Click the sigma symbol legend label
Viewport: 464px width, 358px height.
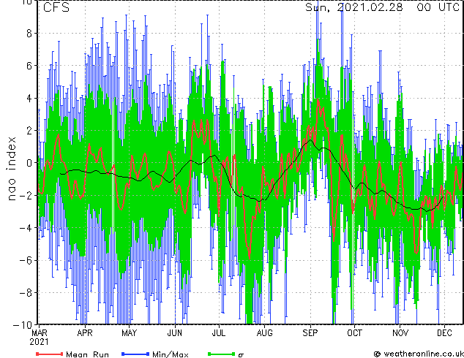242,355
